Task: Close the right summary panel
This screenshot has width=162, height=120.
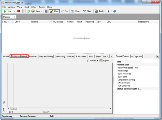Action: (x=158, y=56)
